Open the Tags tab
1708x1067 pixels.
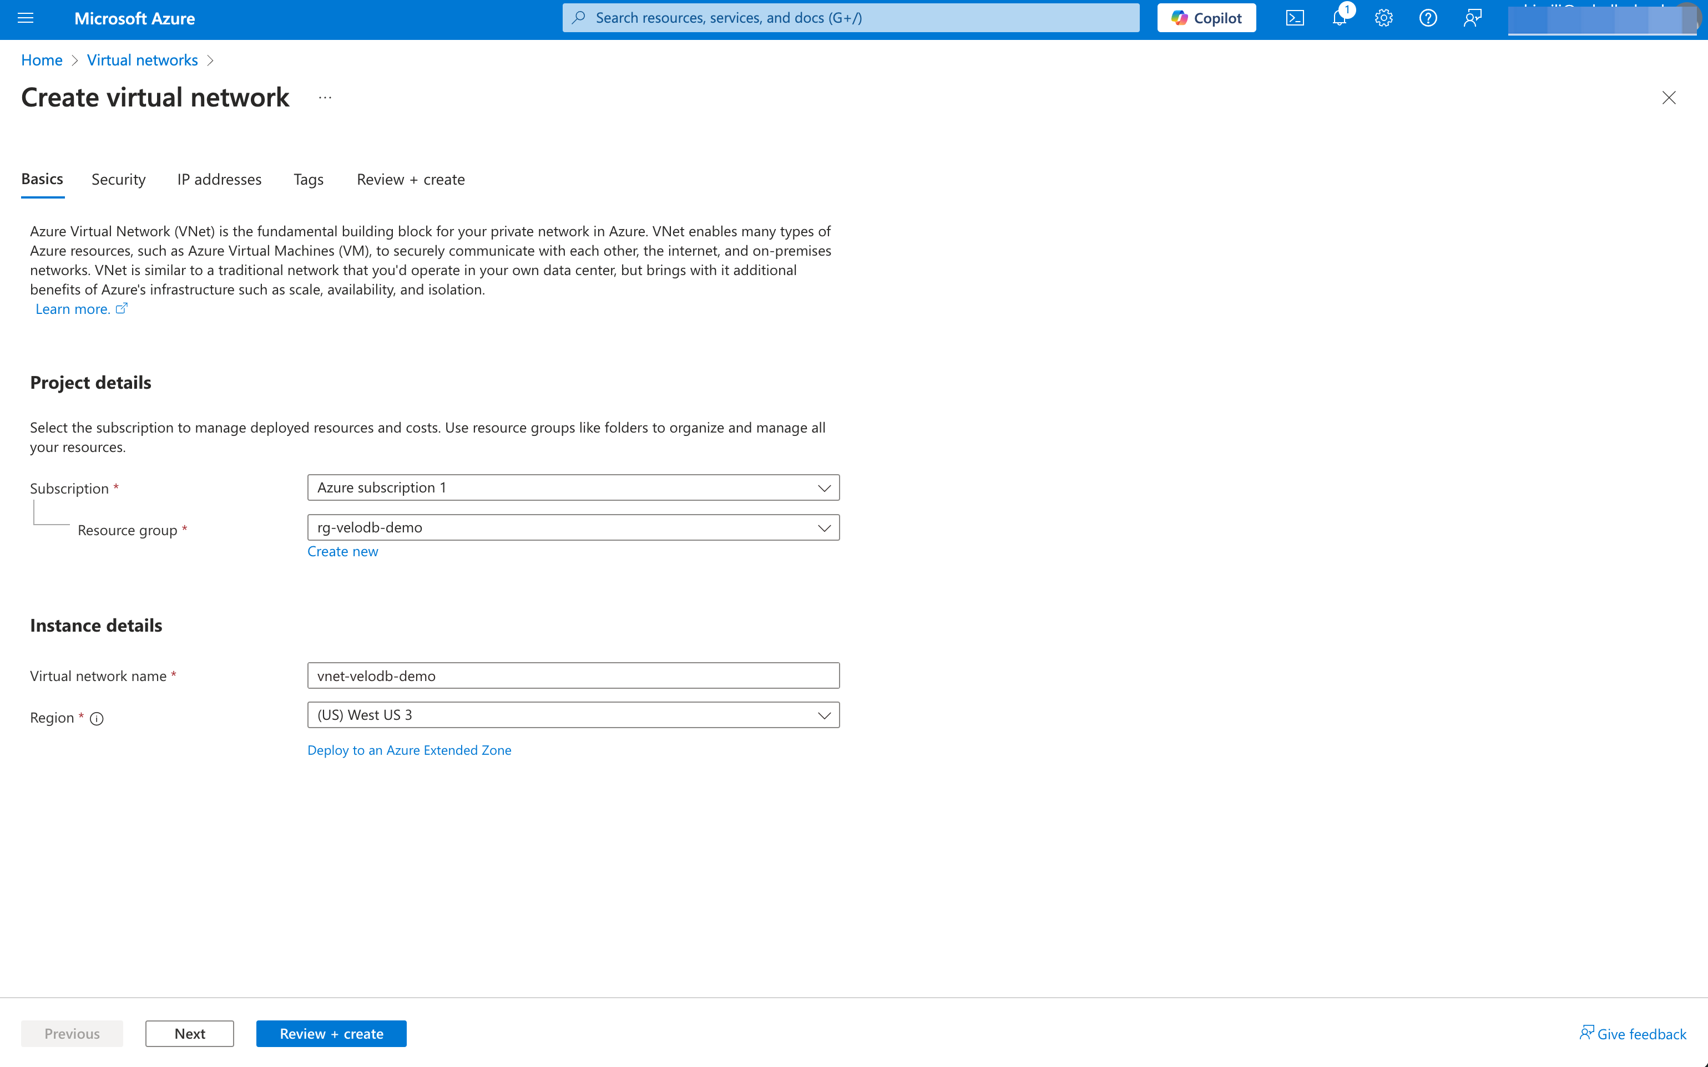pyautogui.click(x=308, y=179)
